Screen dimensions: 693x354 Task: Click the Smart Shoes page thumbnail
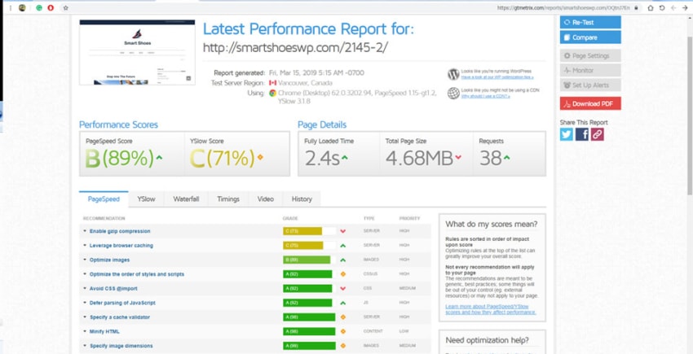[x=137, y=52]
